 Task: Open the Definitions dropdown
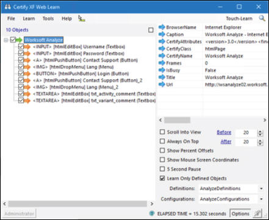[261, 188]
